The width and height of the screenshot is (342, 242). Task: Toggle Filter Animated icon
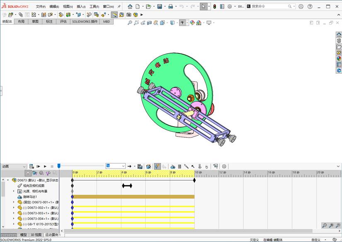click(35, 173)
